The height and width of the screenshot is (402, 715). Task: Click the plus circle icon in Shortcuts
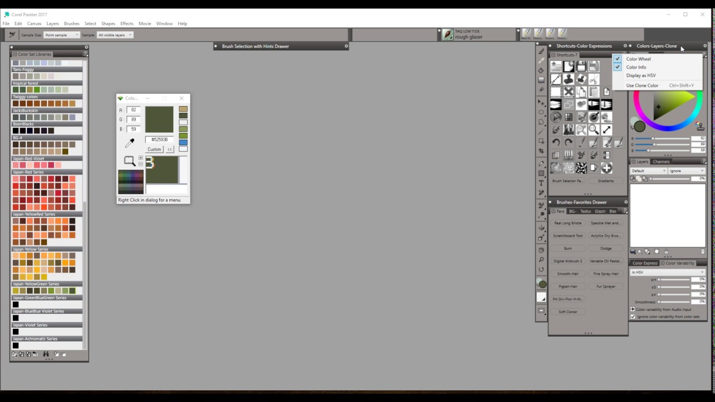pos(607,167)
